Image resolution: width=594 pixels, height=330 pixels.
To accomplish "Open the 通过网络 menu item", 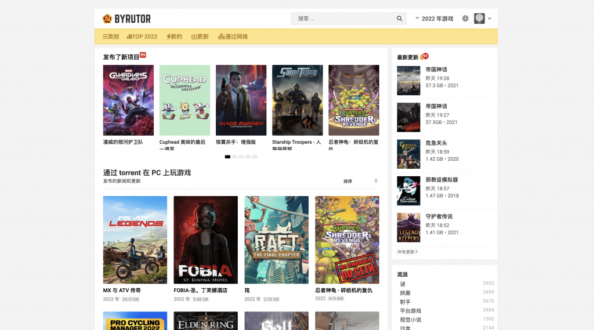I will [x=233, y=37].
